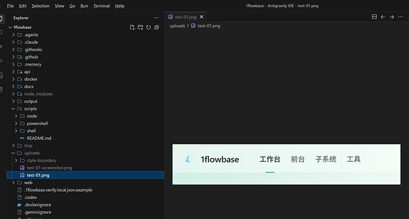Click the folder icon beside docker
The height and width of the screenshot is (219, 409).
coord(20,79)
